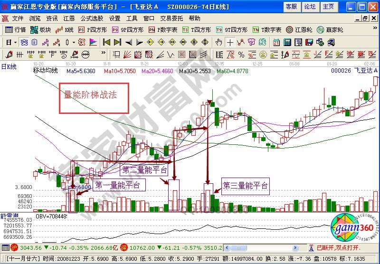The height and width of the screenshot is (264, 380).
Task: Select the percent line drawing tool
Action: 241,54
